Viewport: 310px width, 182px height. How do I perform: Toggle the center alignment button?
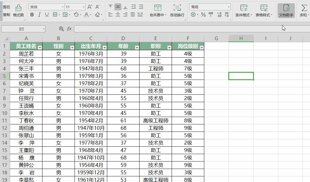(x=117, y=14)
